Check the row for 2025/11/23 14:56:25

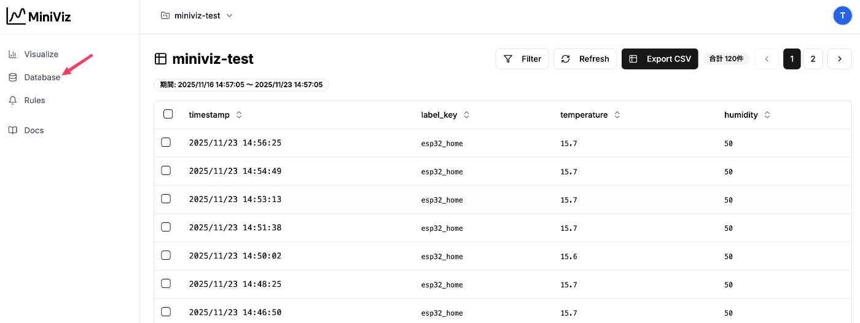coord(166,142)
